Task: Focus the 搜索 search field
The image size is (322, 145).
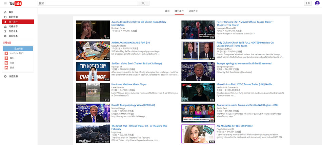Action: click(x=88, y=3)
